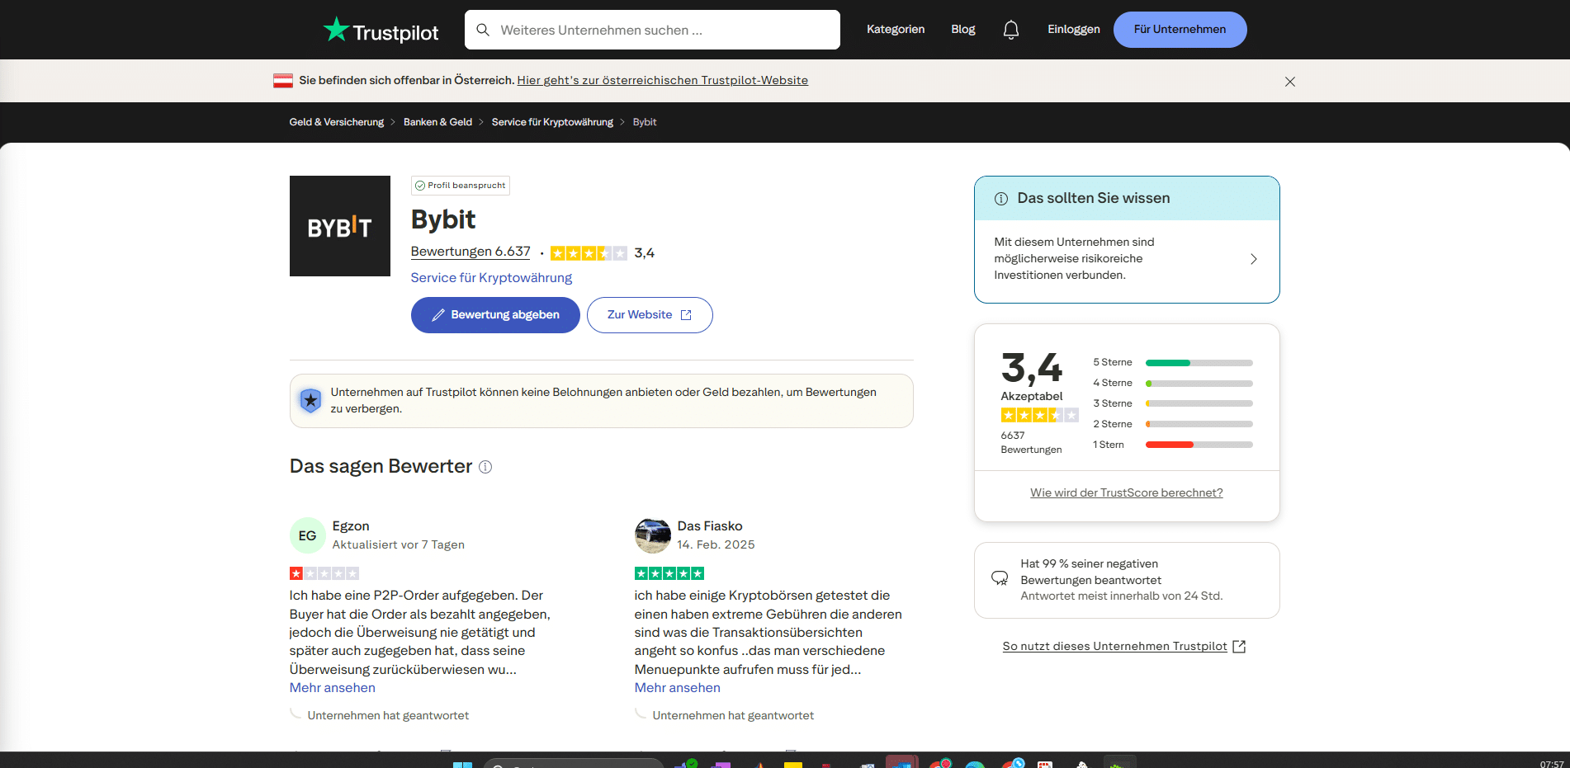
Task: Click Unternehmen hat geantwortet under Das Fiasko's review
Action: pyautogui.click(x=733, y=716)
